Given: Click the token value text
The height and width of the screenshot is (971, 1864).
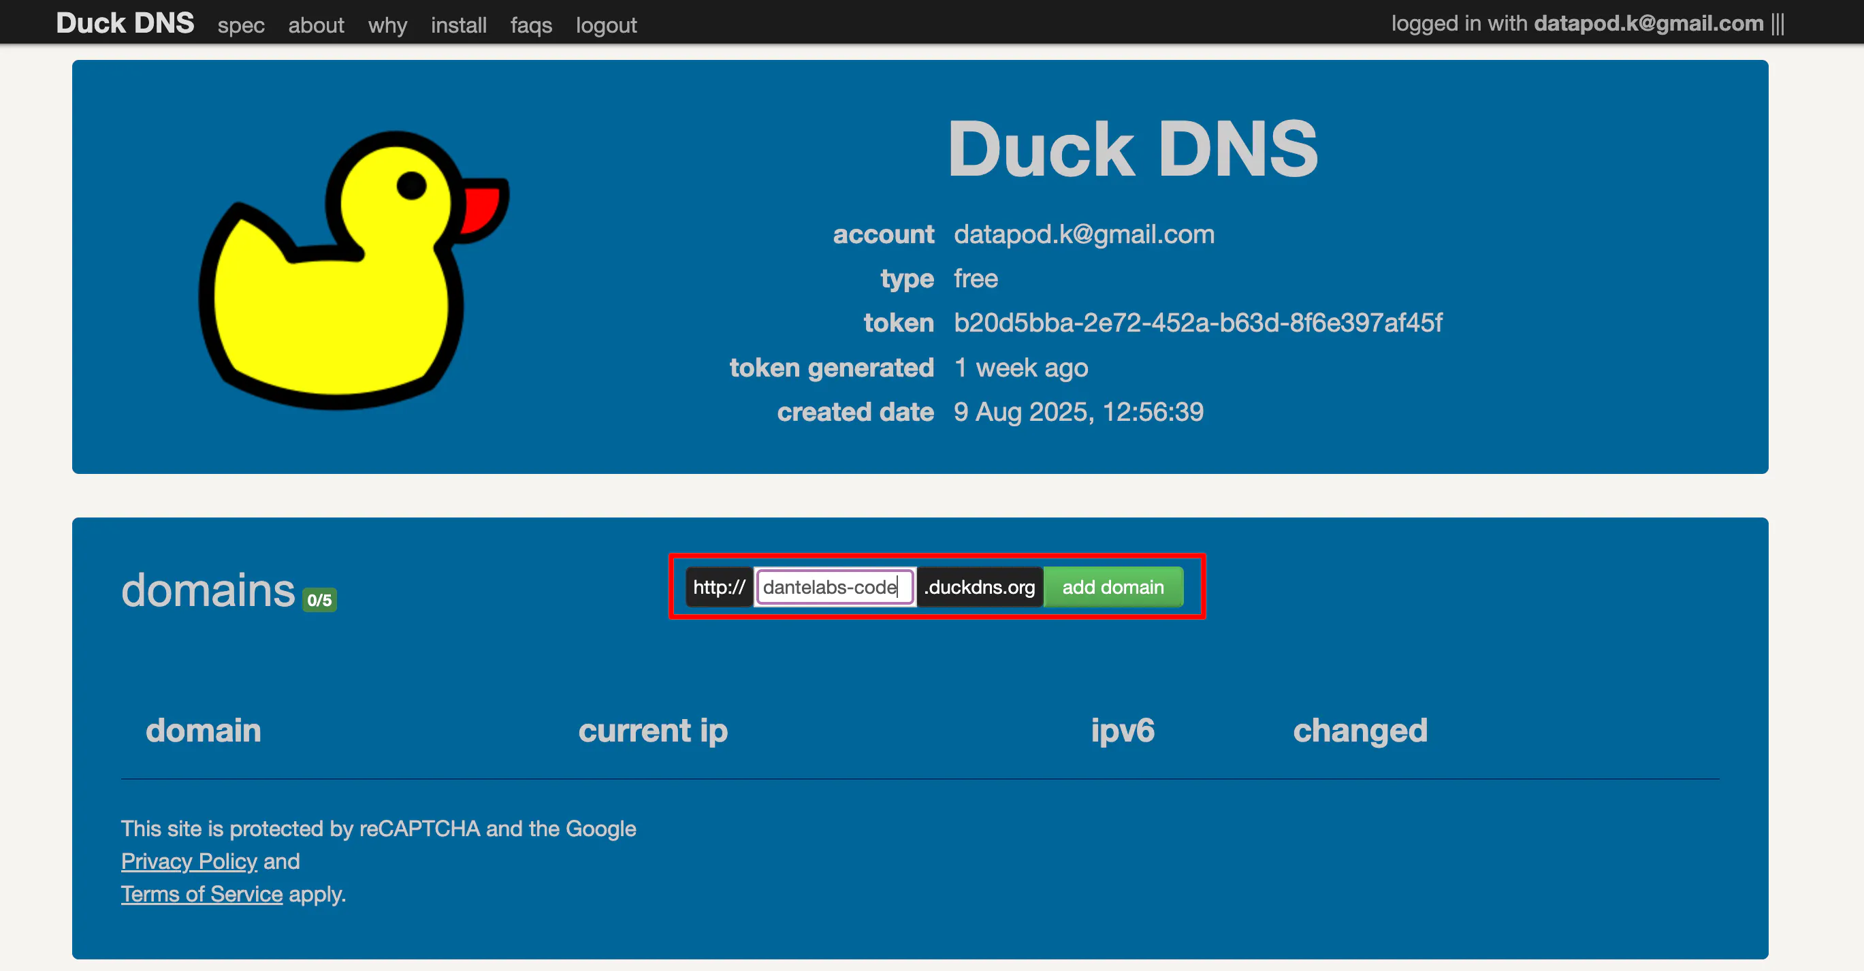Looking at the screenshot, I should [x=1198, y=323].
